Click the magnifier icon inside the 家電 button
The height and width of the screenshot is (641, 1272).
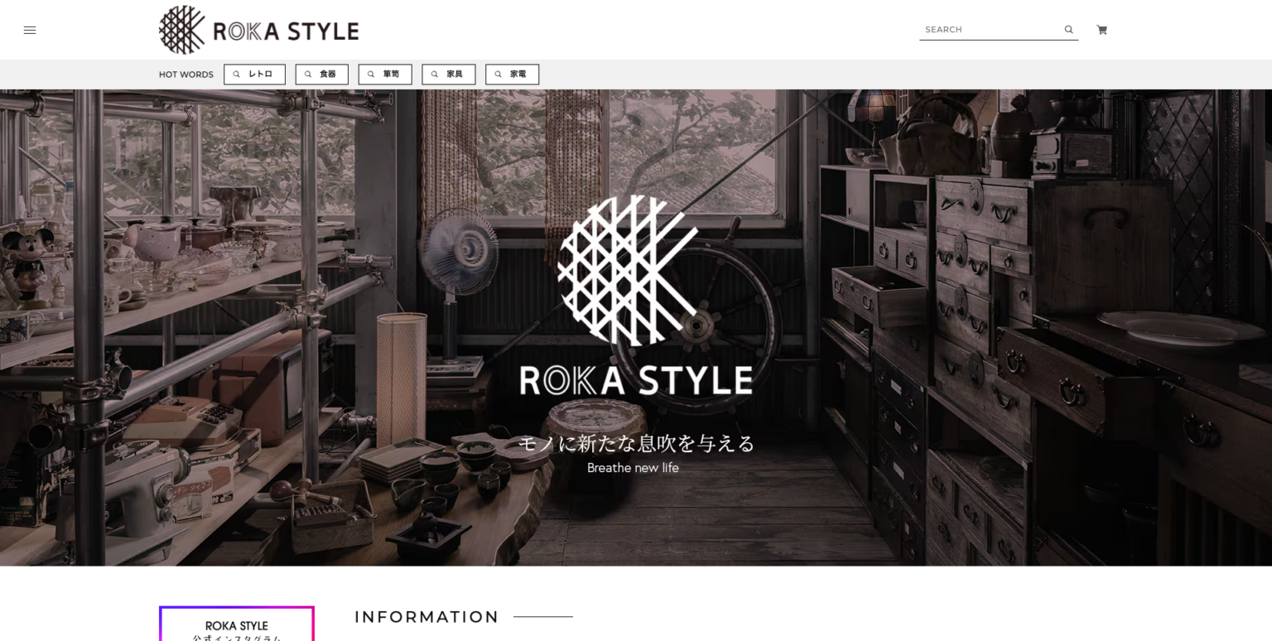click(499, 74)
